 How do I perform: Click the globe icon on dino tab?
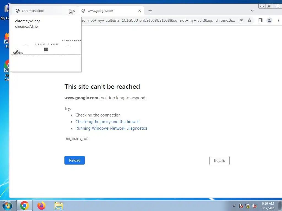(17, 11)
